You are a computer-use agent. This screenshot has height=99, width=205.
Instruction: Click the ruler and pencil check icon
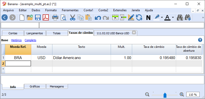131,17
